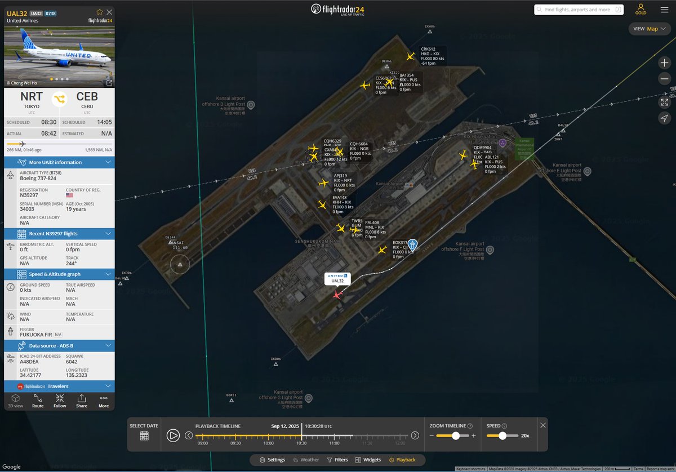Collapse the More UA32 information section
This screenshot has width=676, height=472.
tap(109, 162)
